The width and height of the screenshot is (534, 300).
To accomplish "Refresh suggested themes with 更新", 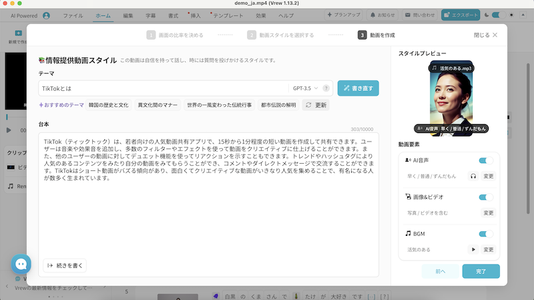I will click(316, 105).
